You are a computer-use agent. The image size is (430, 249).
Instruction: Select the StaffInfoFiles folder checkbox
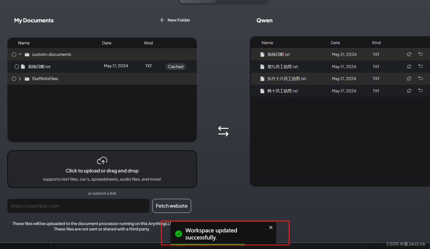pos(14,79)
